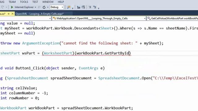Click spreadSheetDocument.WorkbookPart expression on last line
Image resolution: width=198 pixels, height=111 pixels.
(96, 108)
